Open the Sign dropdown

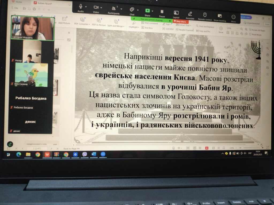[x=167, y=24]
